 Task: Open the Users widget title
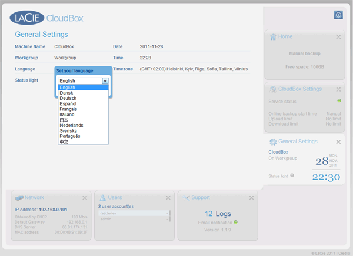click(115, 197)
